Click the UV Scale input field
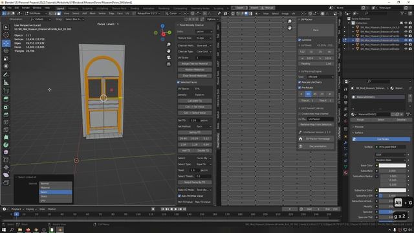Image resolution: width=414 pixels, height=233 pixels. click(204, 58)
